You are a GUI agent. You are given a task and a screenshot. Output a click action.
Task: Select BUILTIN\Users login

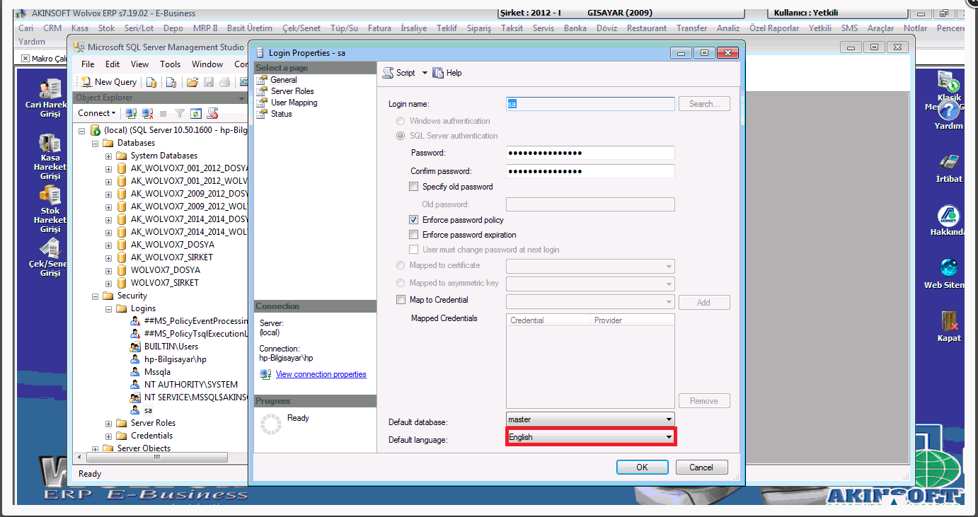click(x=171, y=347)
